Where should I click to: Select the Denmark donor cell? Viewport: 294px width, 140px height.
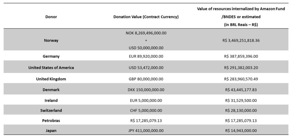tap(51, 90)
